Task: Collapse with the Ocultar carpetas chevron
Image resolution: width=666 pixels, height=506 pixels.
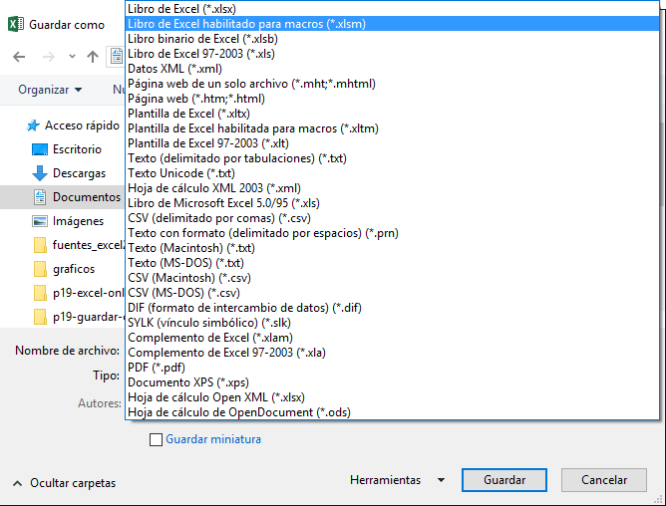Action: click(17, 483)
